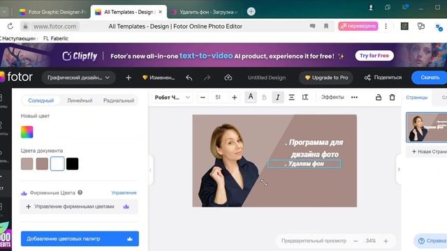Delete the selected element with trash icon
447x251 pixels.
393,98
